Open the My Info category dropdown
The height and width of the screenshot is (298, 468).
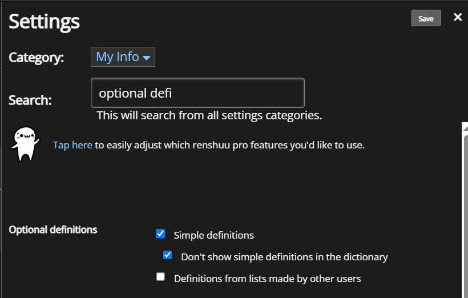[123, 57]
